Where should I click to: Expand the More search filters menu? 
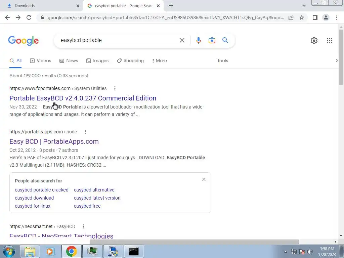[x=160, y=61]
